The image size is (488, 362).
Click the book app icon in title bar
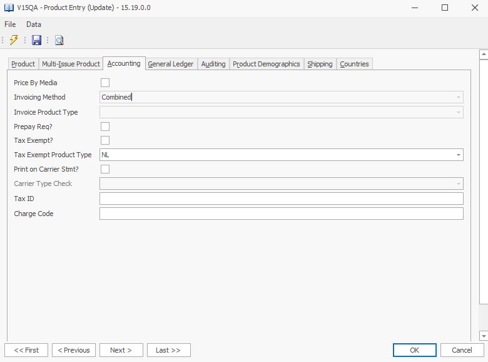[9, 8]
